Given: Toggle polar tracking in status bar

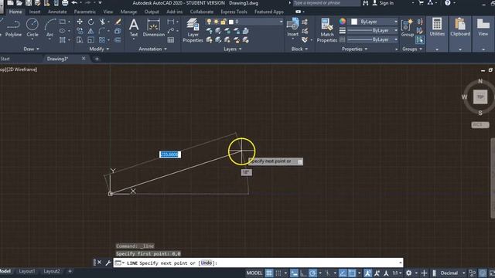Looking at the screenshot, I should point(312,273).
